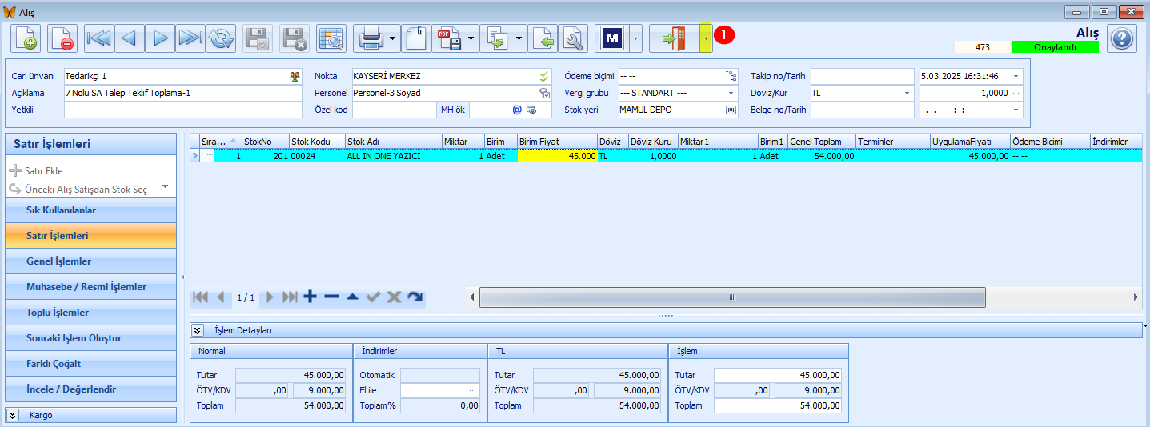Collapse the İşlem Detayları section
Viewport: 1150px width, 427px height.
(198, 330)
